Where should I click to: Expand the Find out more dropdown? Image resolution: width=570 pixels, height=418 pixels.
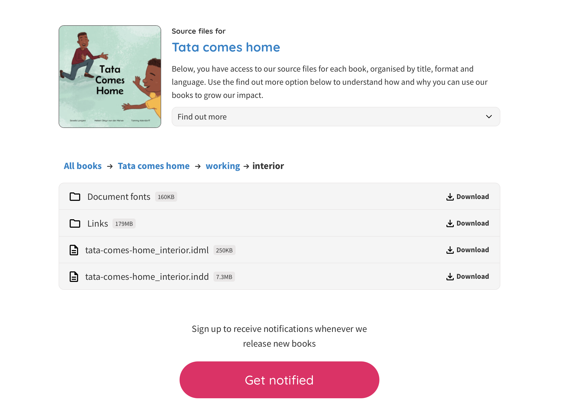coord(335,117)
